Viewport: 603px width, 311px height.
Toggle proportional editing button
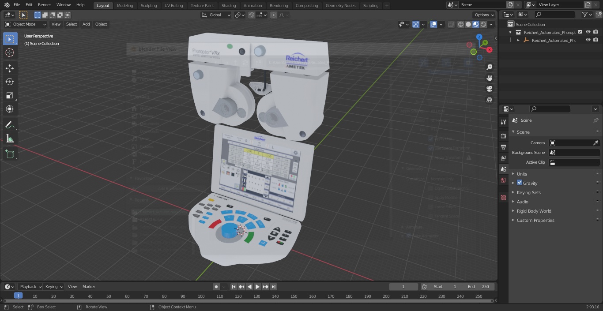(x=274, y=15)
